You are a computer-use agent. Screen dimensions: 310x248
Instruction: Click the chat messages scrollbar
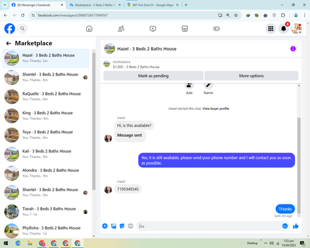click(x=299, y=166)
